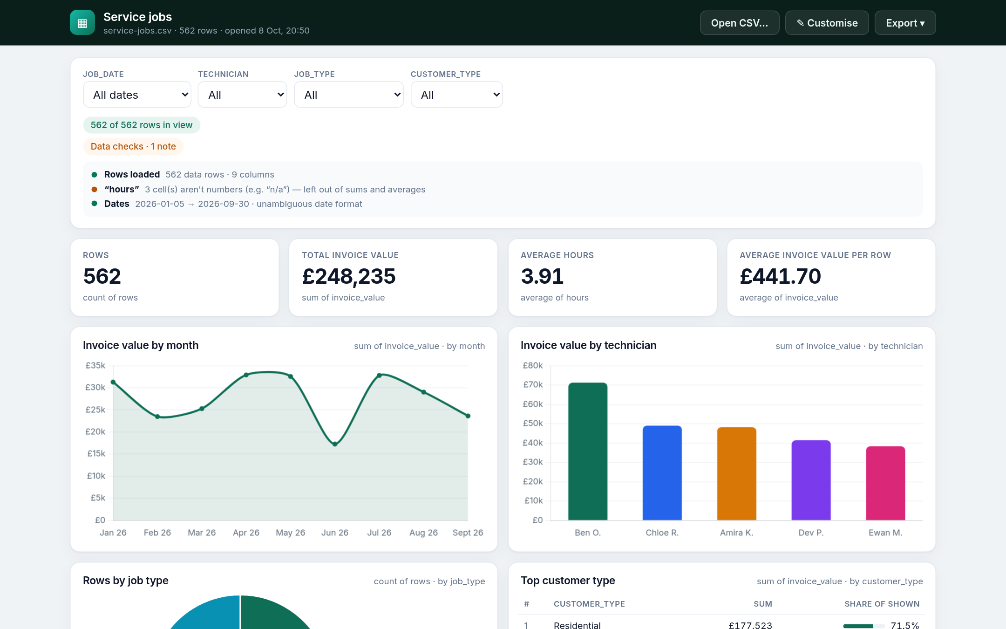The height and width of the screenshot is (629, 1006).
Task: Click the service-jobs.csv file subtitle
Action: tap(206, 31)
